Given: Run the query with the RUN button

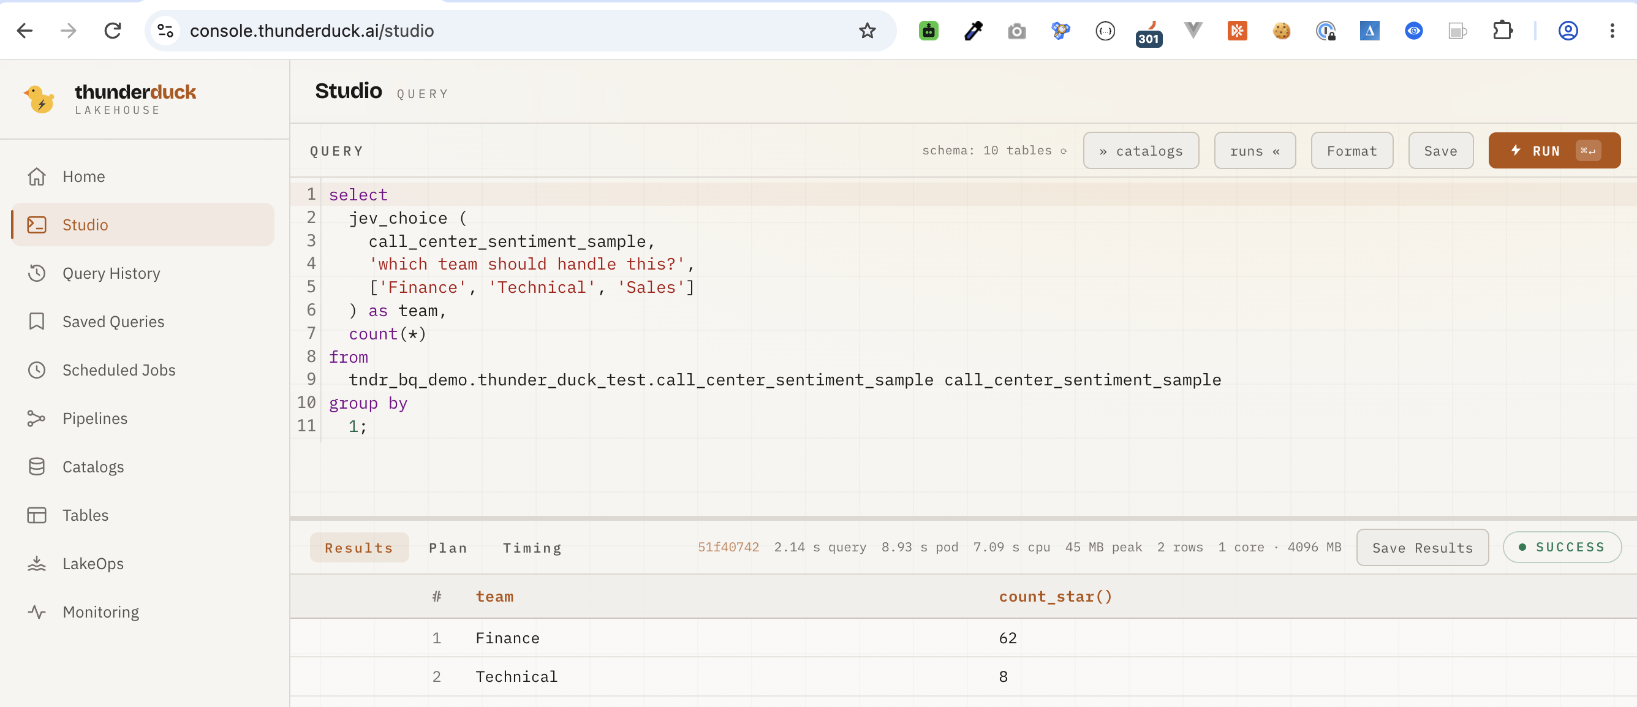Looking at the screenshot, I should coord(1554,151).
